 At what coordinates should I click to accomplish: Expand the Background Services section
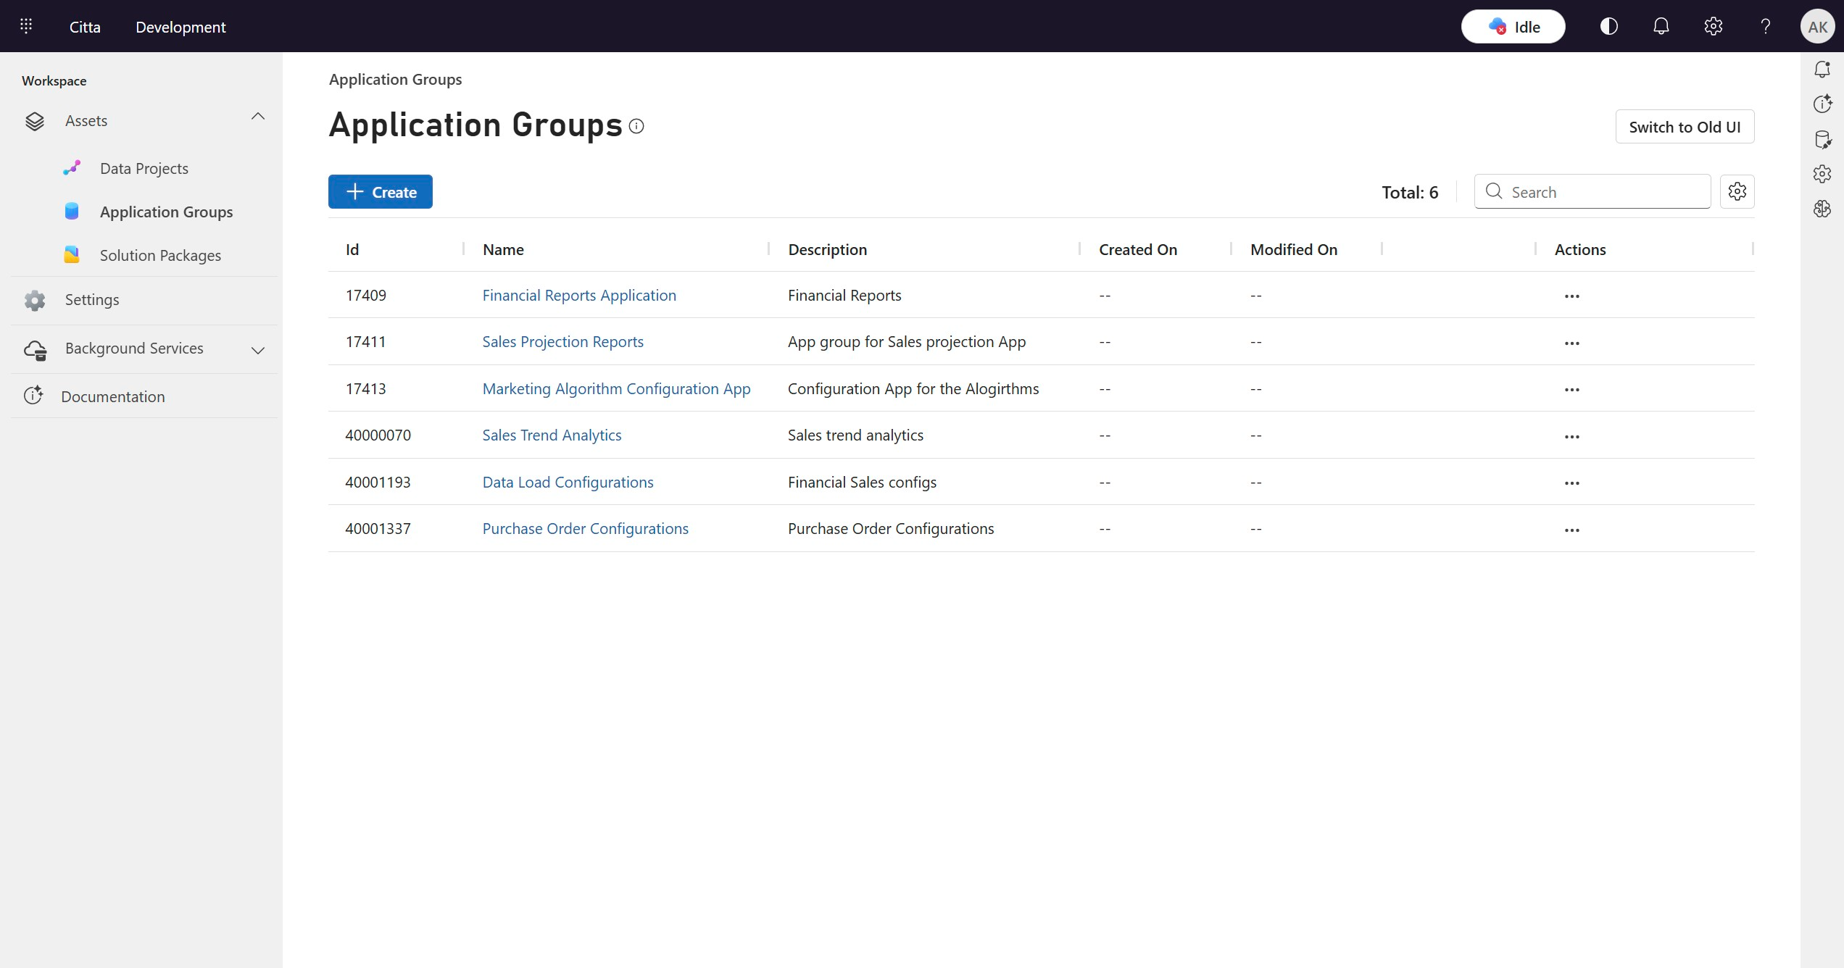coord(257,350)
